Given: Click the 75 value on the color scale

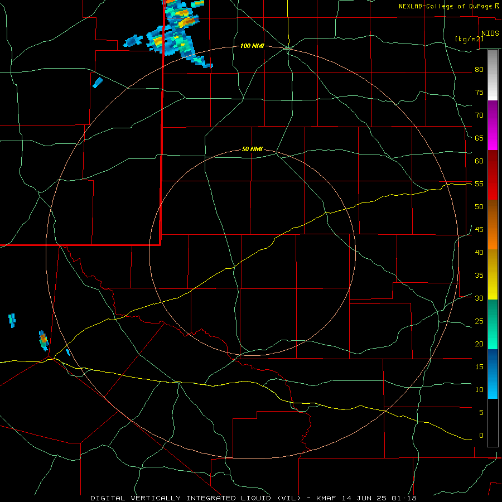Looking at the screenshot, I should [479, 92].
